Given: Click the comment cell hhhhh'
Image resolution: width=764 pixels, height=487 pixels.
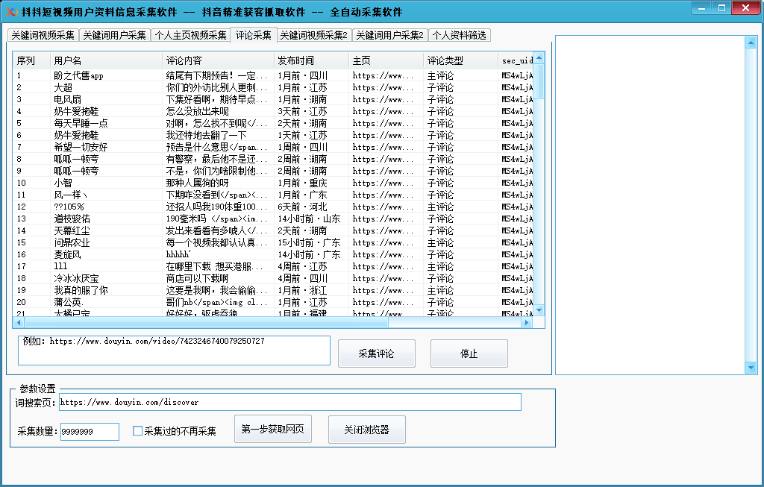Looking at the screenshot, I should point(178,255).
